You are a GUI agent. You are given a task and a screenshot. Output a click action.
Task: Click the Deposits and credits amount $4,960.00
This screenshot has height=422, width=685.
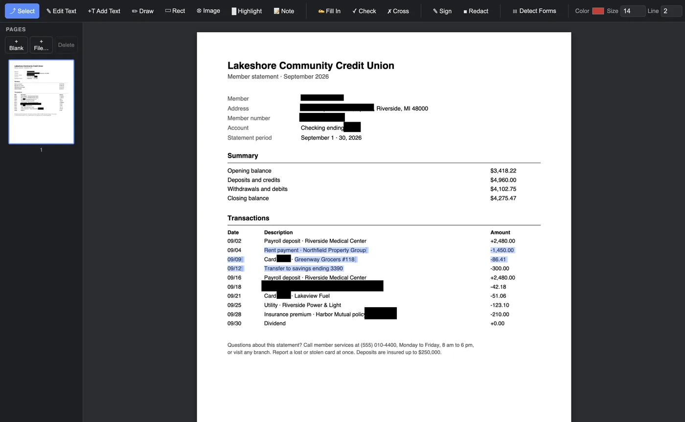point(503,180)
